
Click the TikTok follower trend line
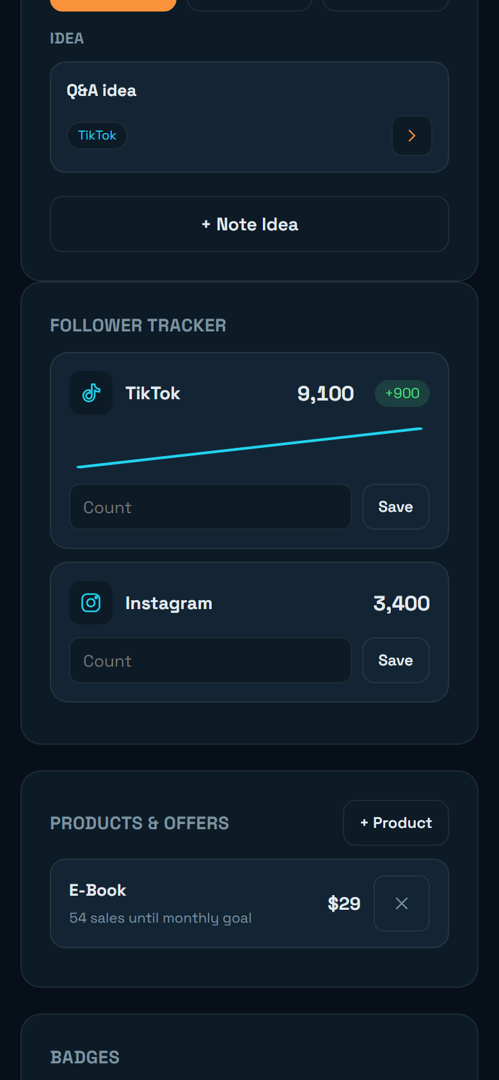pyautogui.click(x=249, y=448)
